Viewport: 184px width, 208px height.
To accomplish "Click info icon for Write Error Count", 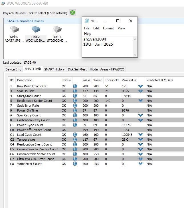I will pos(75,164).
